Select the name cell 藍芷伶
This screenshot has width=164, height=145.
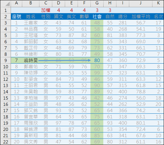coord(31,48)
